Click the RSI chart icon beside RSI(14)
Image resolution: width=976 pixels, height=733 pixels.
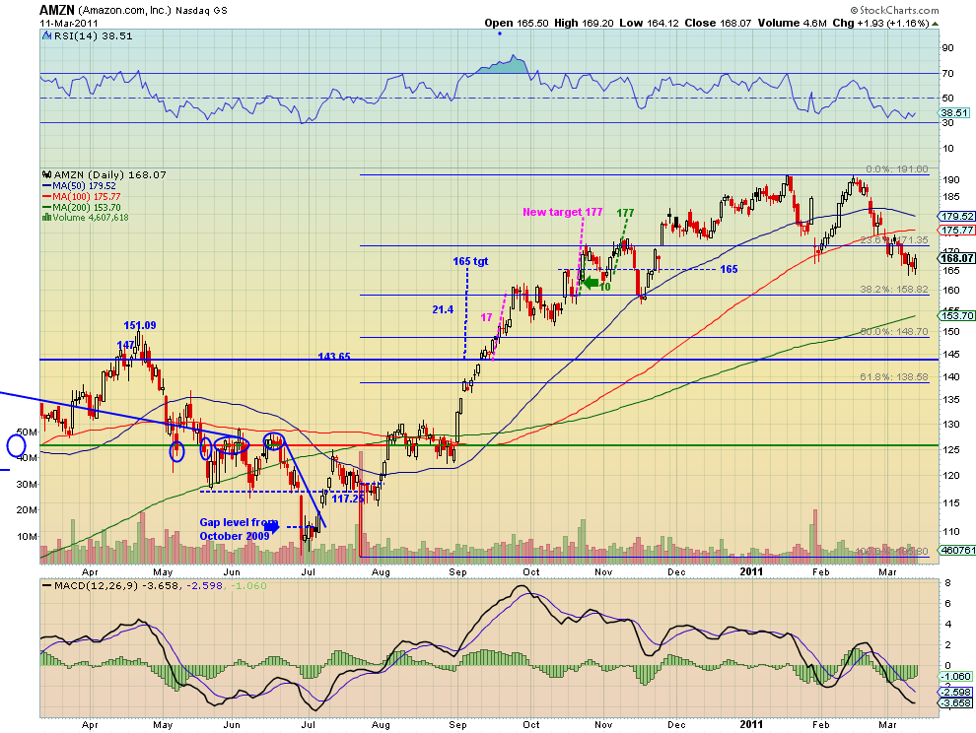point(46,36)
